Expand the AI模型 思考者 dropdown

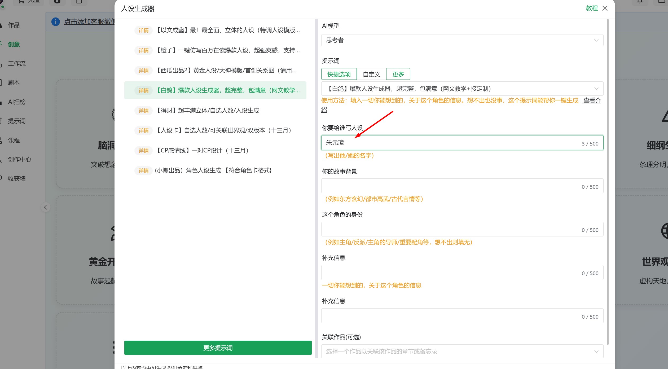(x=462, y=40)
